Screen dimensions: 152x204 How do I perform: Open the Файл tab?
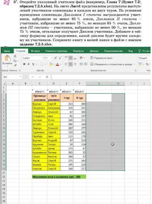point(7,51)
